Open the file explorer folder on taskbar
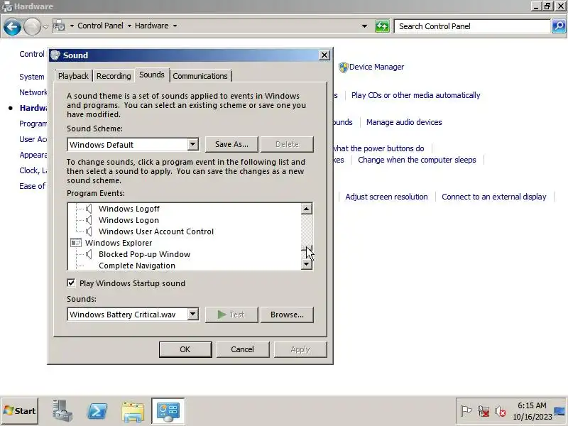Viewport: 568px width, 426px height. (x=133, y=412)
